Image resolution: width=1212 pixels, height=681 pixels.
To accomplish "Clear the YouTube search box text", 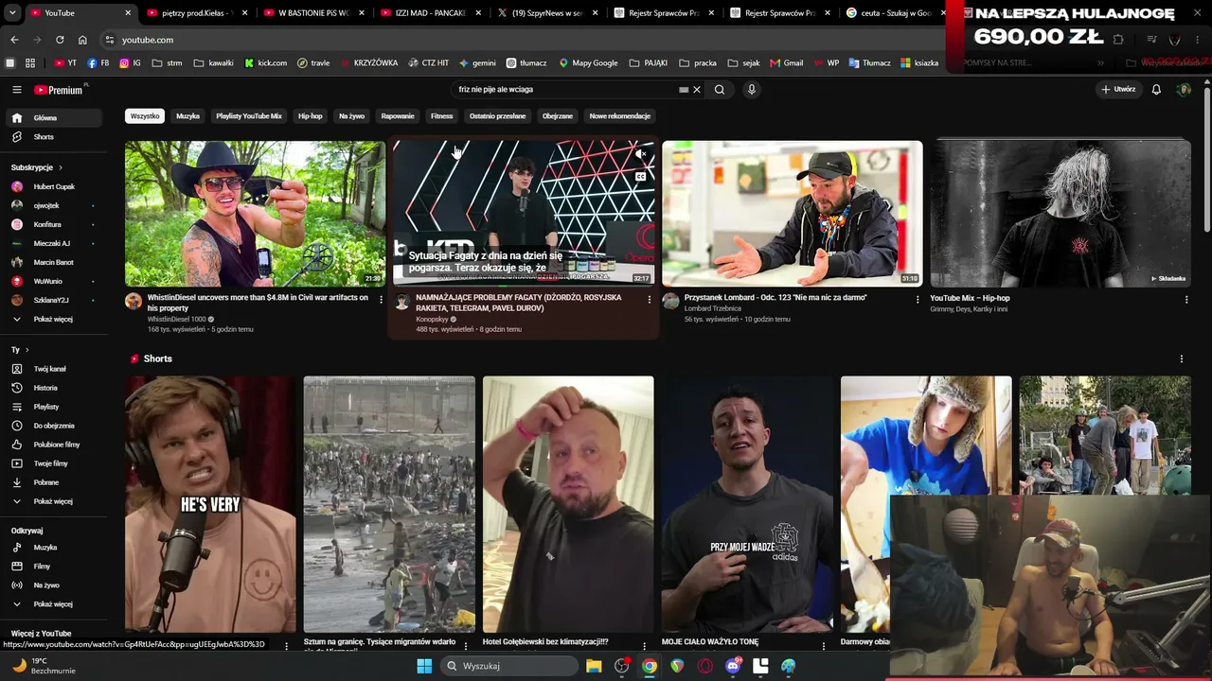I will coord(697,90).
